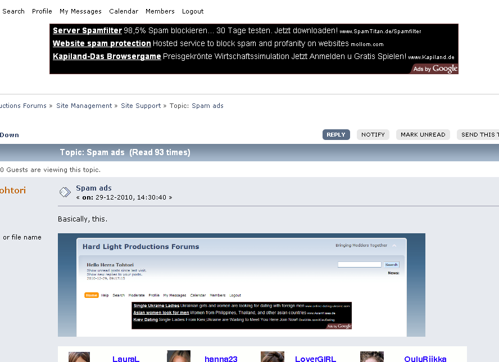This screenshot has height=362, width=499.
Task: Open the Calendar page
Action: tap(124, 11)
